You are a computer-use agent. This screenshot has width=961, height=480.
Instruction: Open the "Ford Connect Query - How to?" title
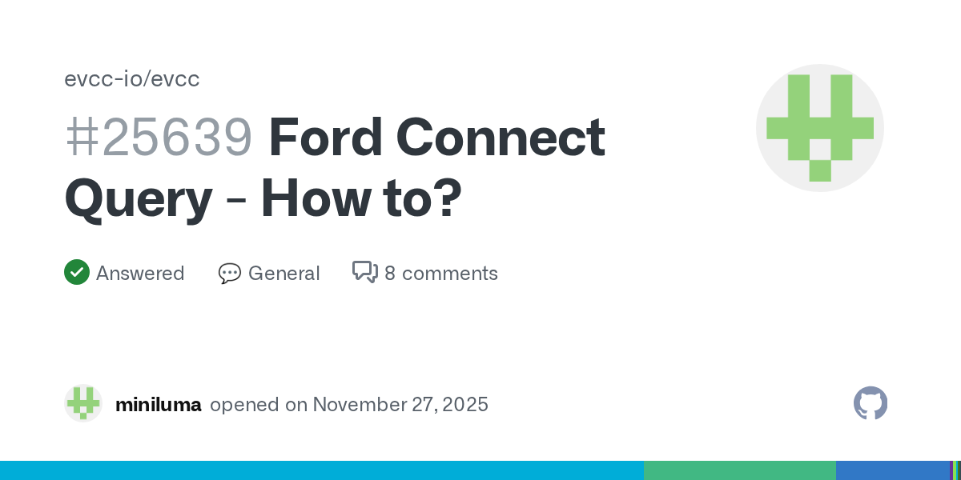336,168
